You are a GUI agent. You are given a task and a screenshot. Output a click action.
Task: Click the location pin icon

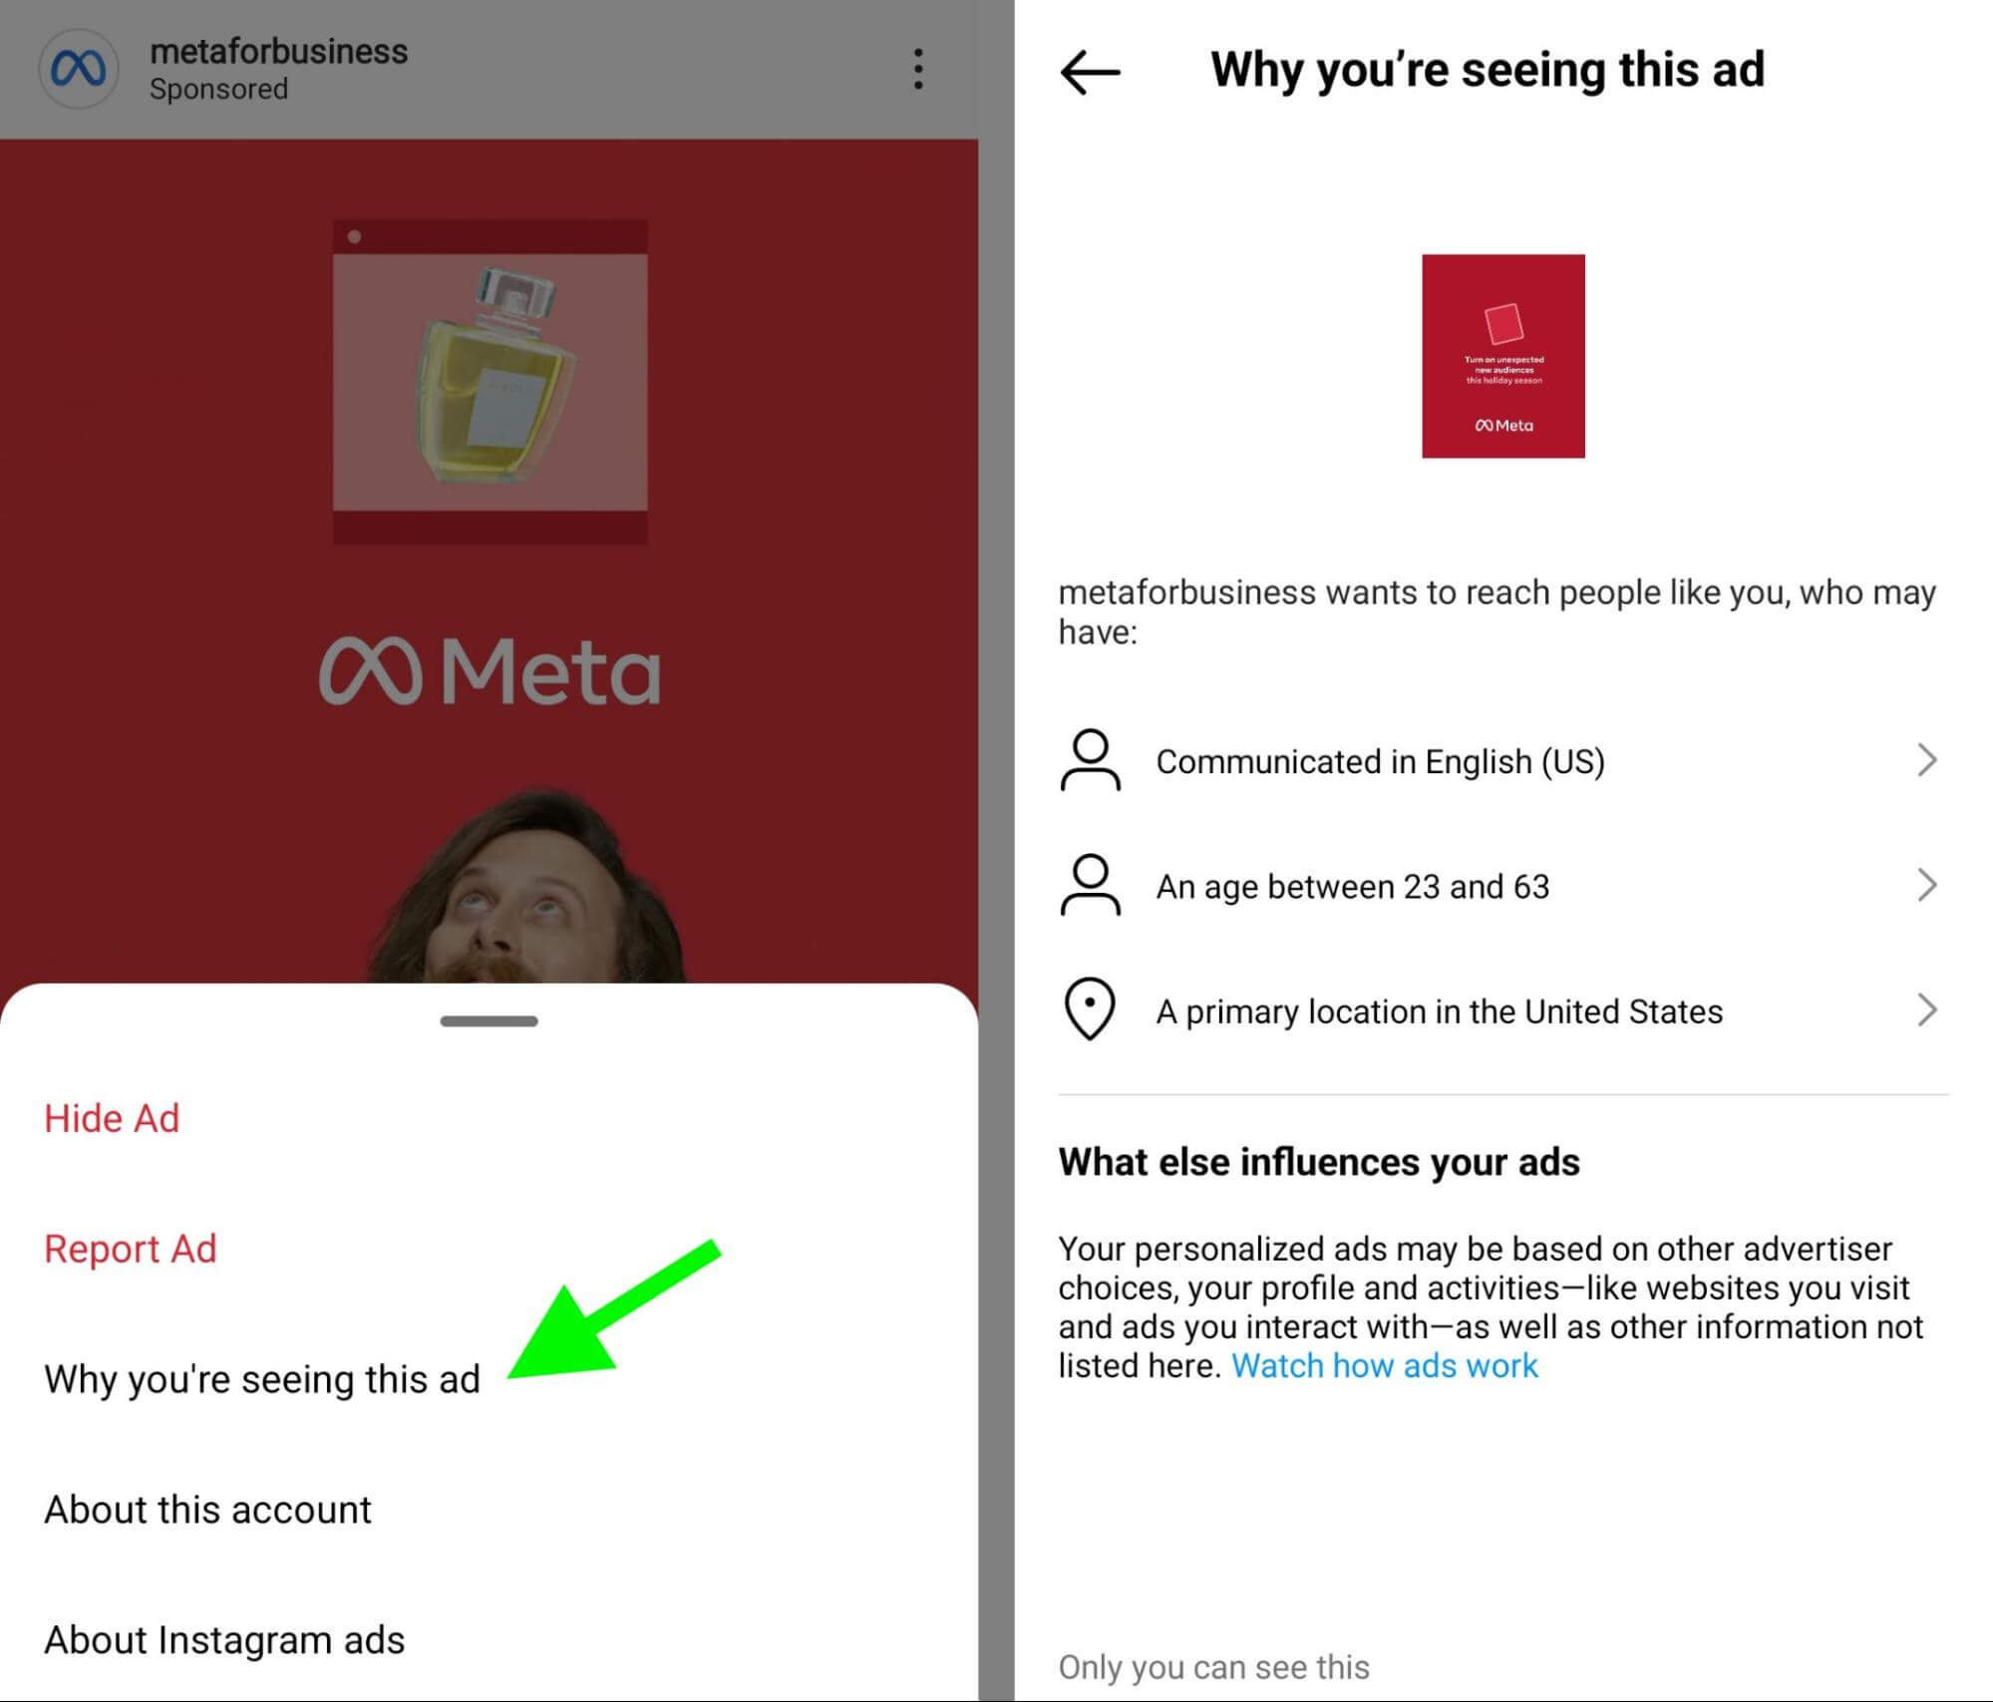click(1088, 1009)
